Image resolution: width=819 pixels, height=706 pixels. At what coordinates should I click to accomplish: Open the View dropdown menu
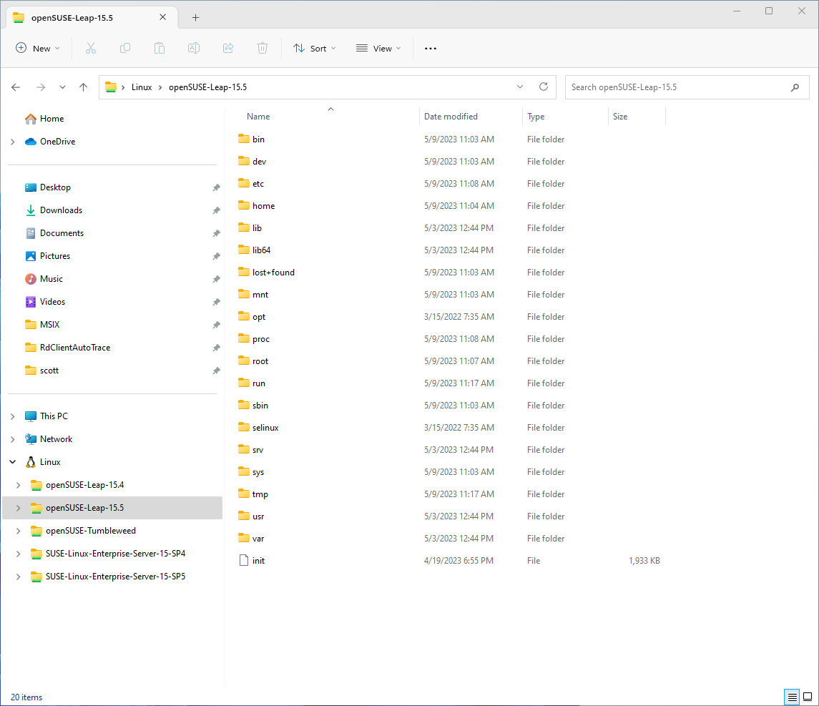378,48
